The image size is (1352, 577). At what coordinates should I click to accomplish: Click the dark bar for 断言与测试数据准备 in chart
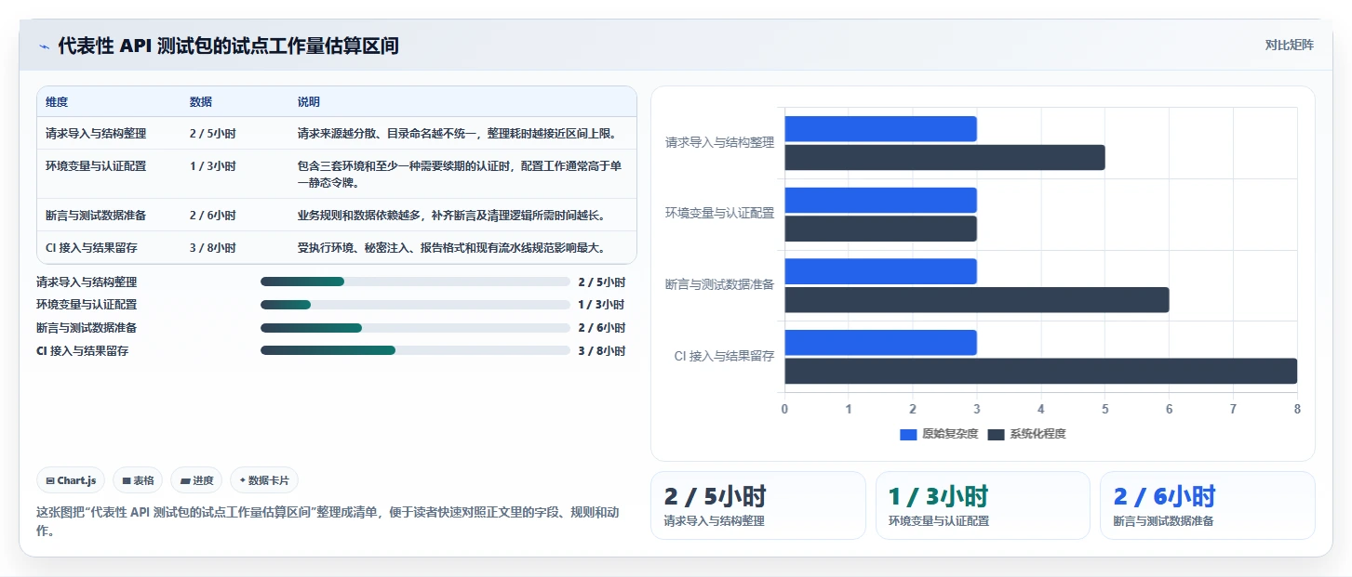976,300
